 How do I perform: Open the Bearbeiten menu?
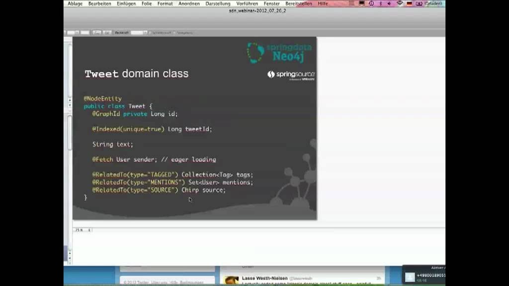99,3
